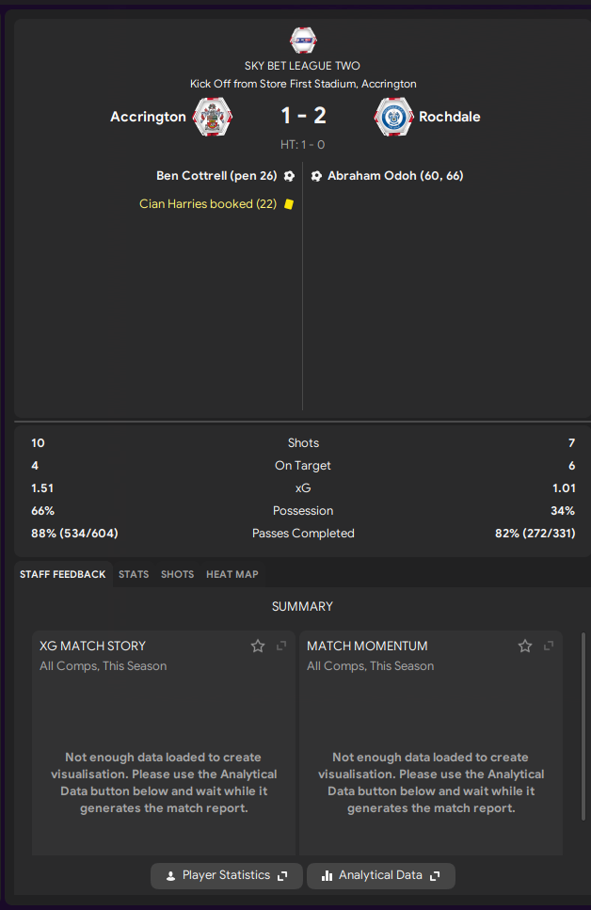
Task: Open the Stats tab
Action: point(134,574)
